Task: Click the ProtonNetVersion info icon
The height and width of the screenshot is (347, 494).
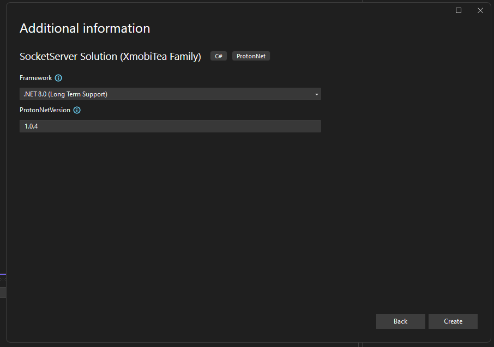Action: [x=77, y=110]
